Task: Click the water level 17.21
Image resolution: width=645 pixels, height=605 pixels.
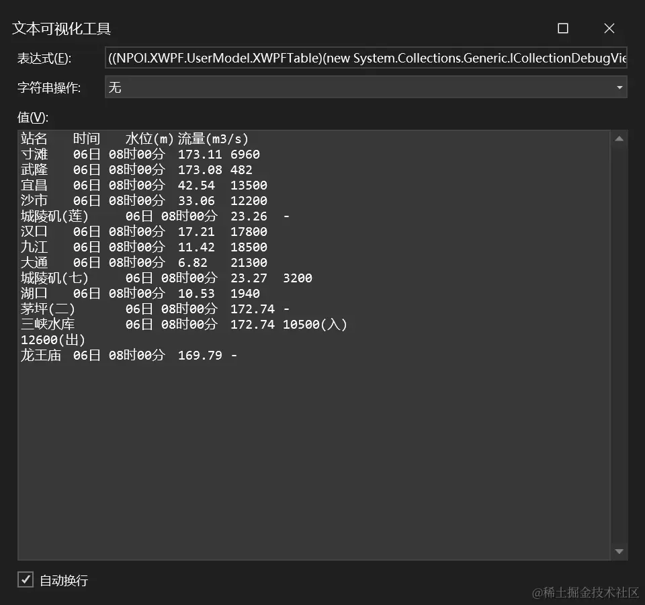Action: 196,232
